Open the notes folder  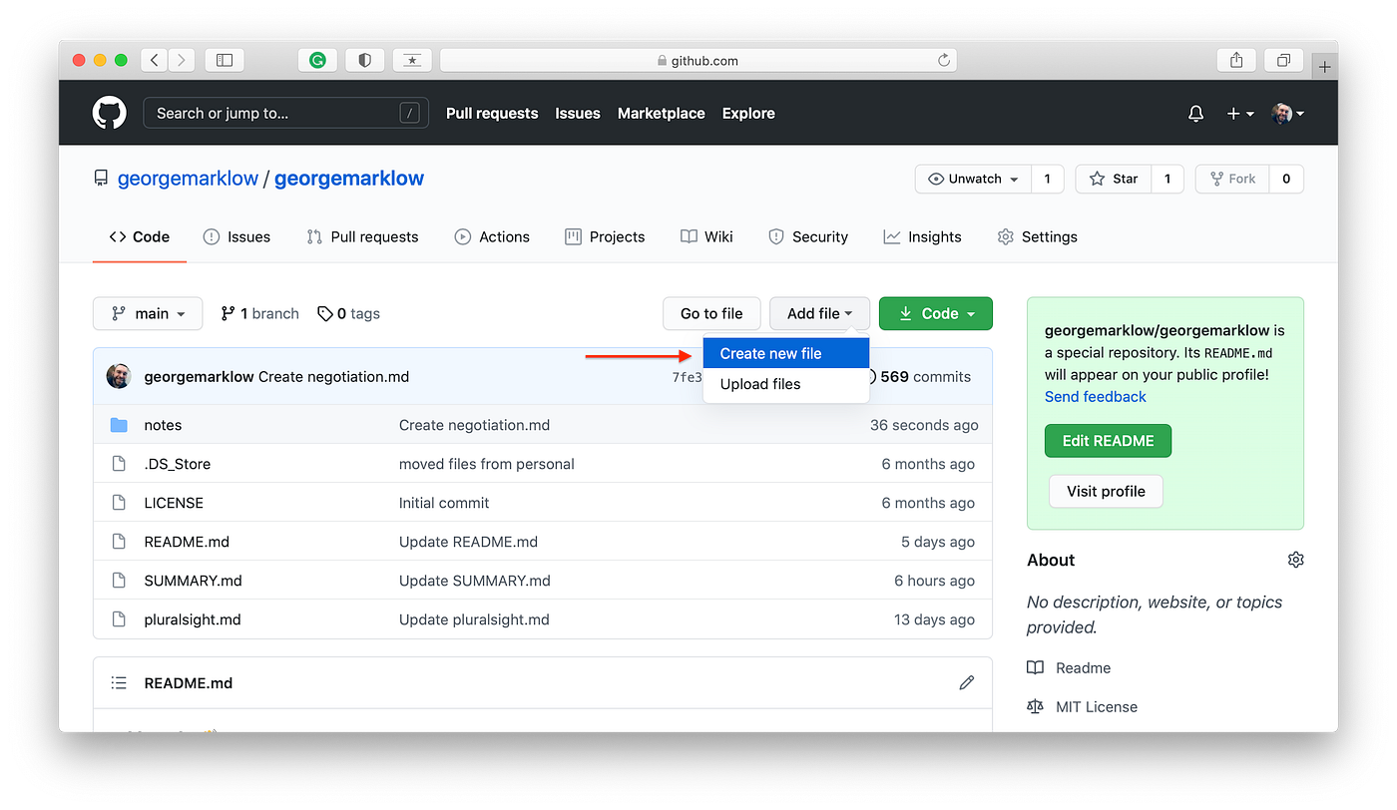[163, 425]
